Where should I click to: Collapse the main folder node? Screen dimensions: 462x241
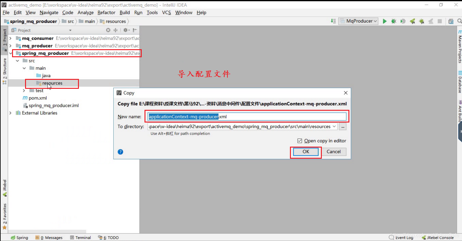tap(24, 68)
